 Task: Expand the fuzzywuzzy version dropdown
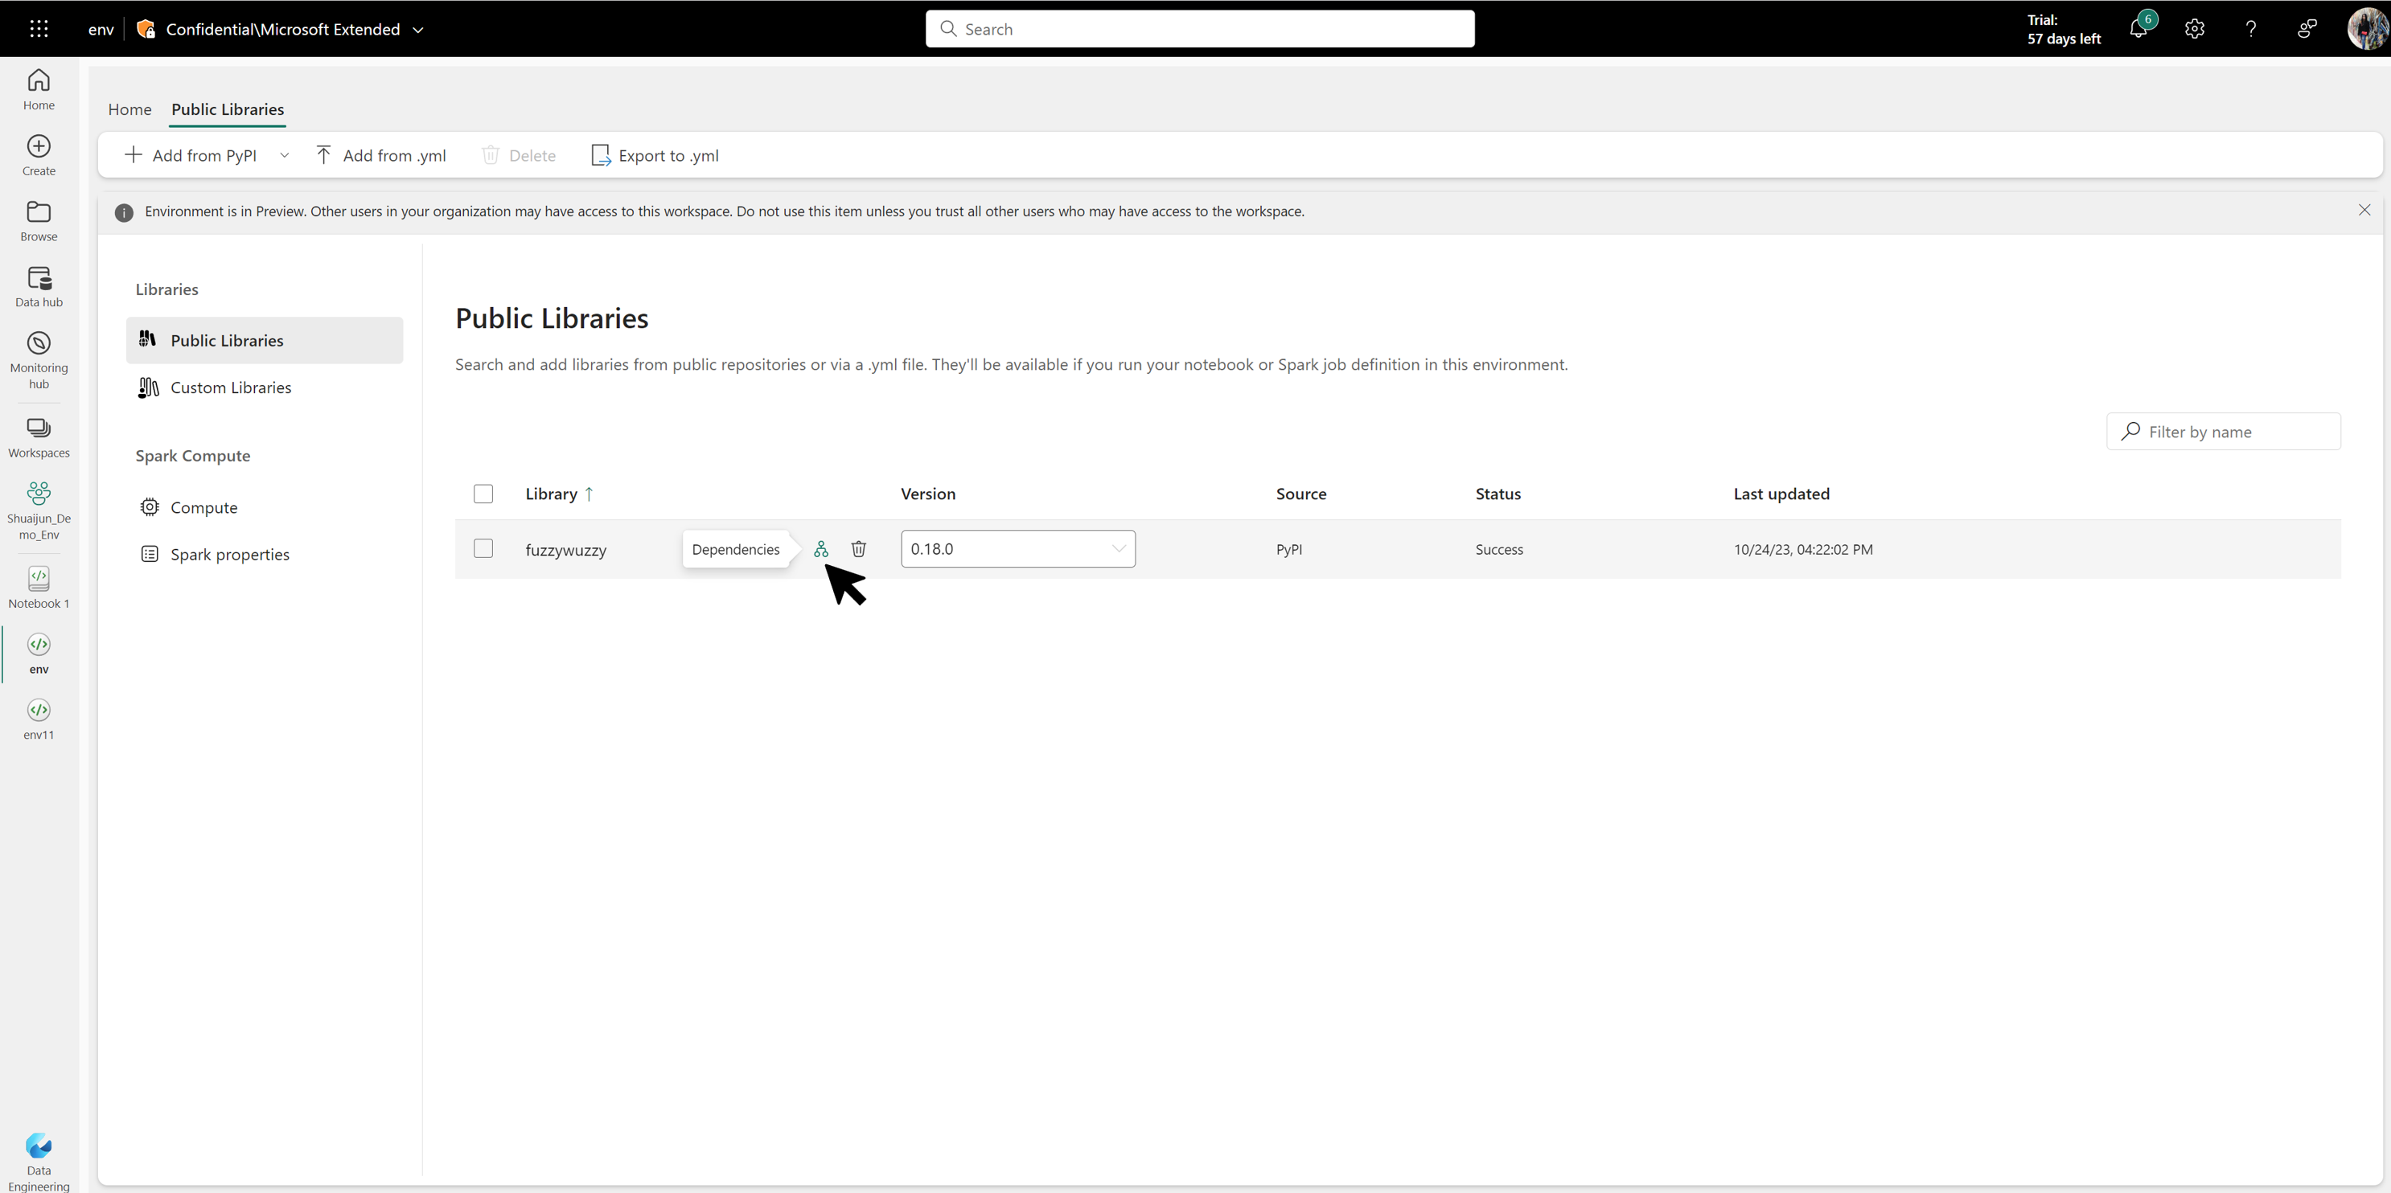[x=1118, y=547]
